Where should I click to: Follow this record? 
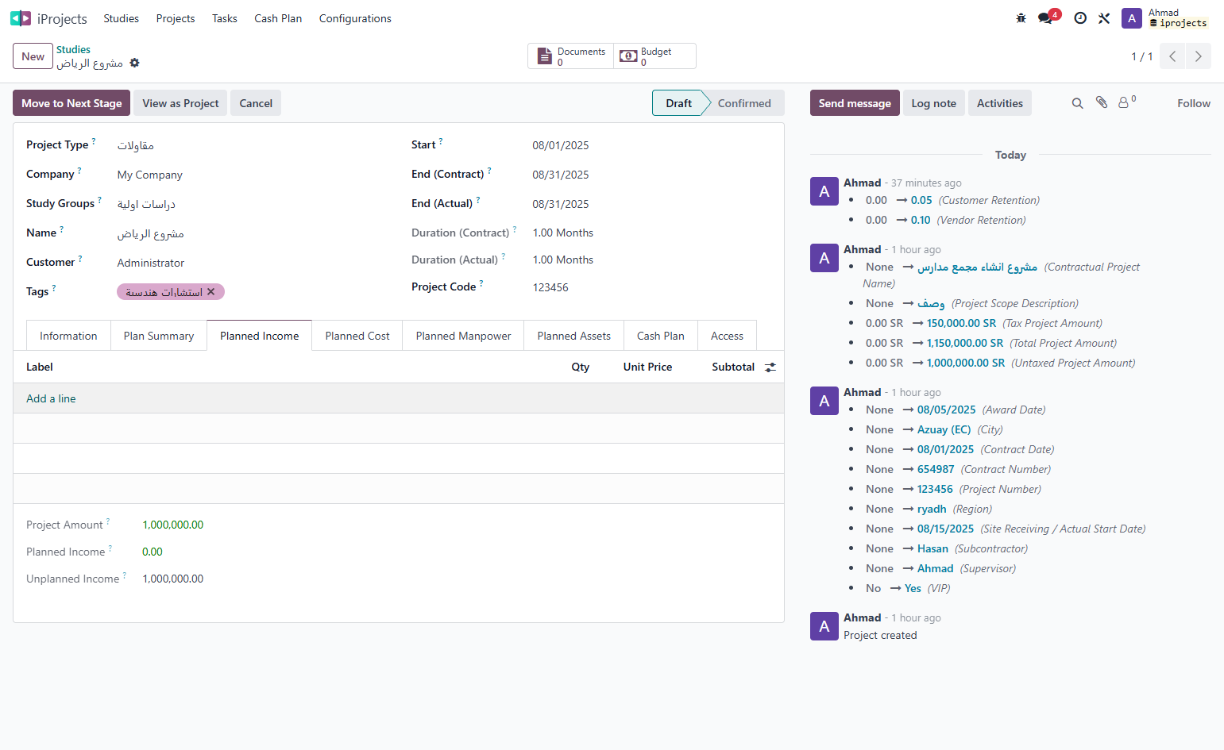pyautogui.click(x=1194, y=103)
